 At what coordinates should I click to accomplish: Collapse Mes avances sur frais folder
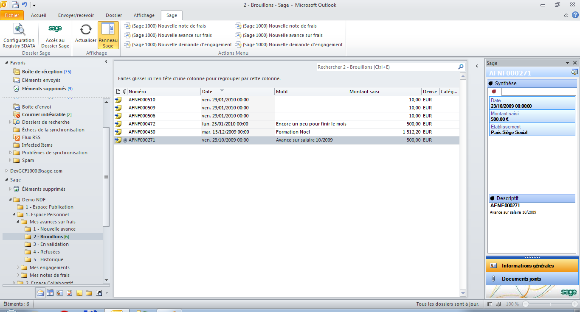click(x=18, y=222)
